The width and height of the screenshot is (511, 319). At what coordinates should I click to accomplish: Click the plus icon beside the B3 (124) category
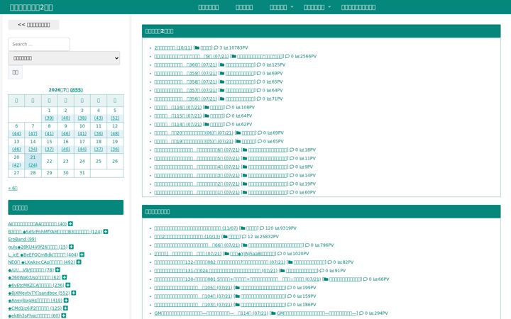pyautogui.click(x=106, y=231)
